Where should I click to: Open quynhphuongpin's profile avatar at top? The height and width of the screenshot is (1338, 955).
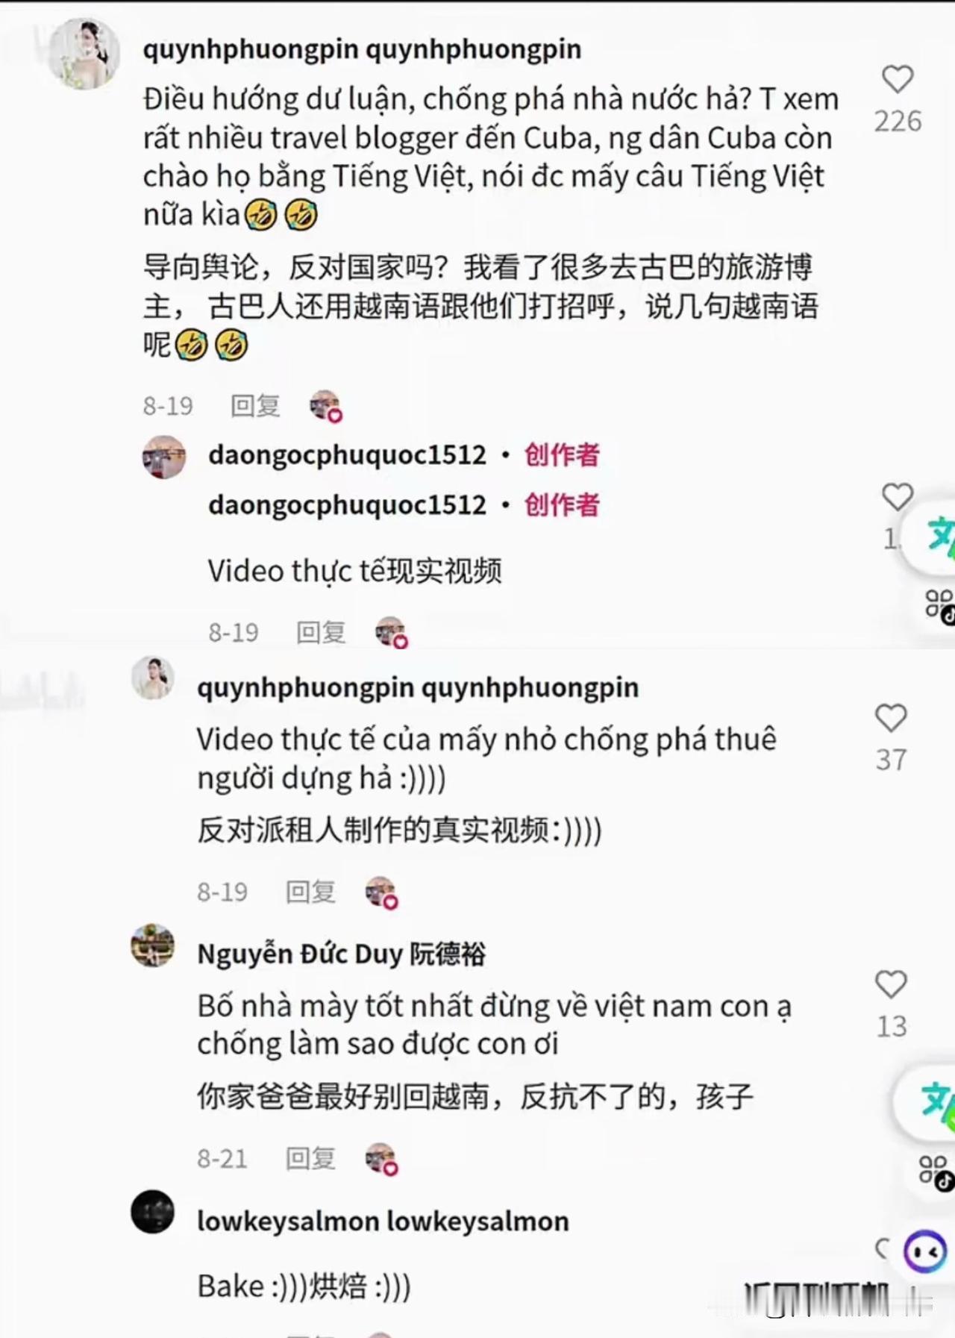coord(84,54)
